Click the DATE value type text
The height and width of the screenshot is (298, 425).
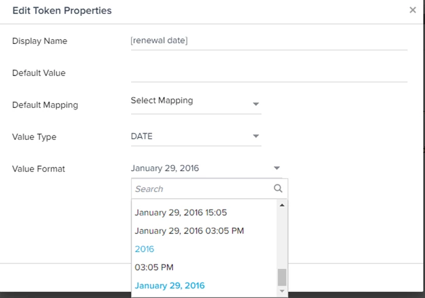[142, 136]
